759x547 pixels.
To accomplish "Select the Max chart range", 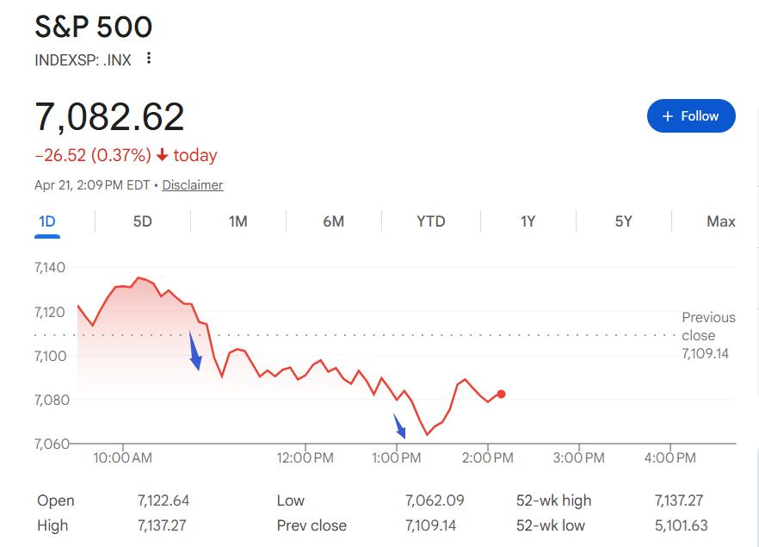I will click(720, 221).
